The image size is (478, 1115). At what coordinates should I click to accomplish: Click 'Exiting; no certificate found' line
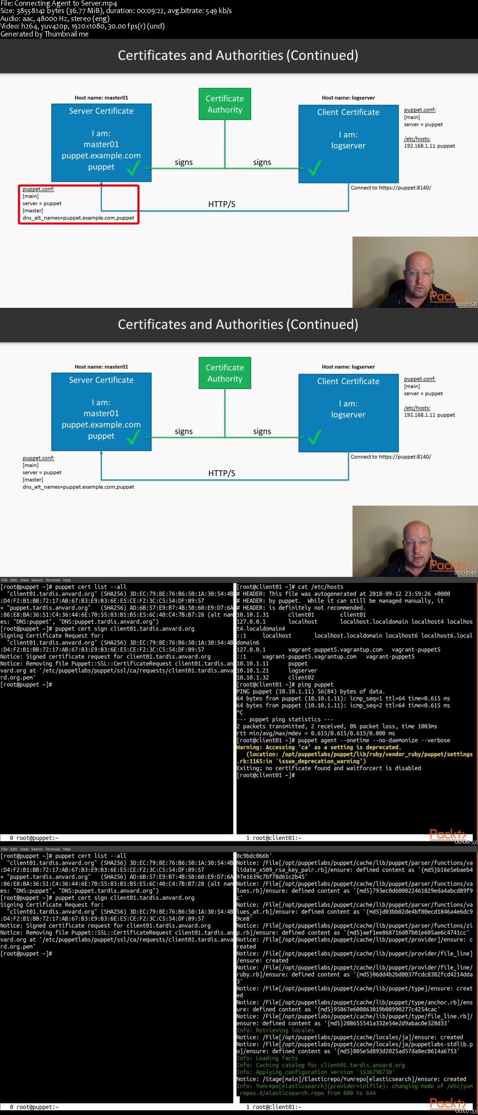click(x=329, y=768)
